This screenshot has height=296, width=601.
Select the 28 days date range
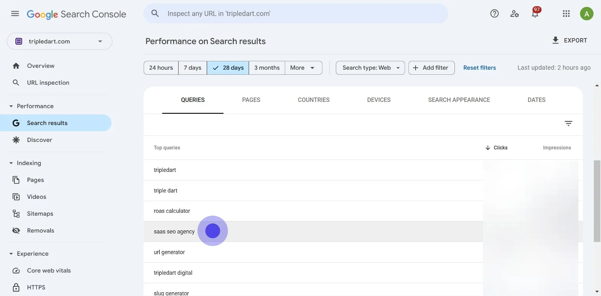tap(228, 68)
